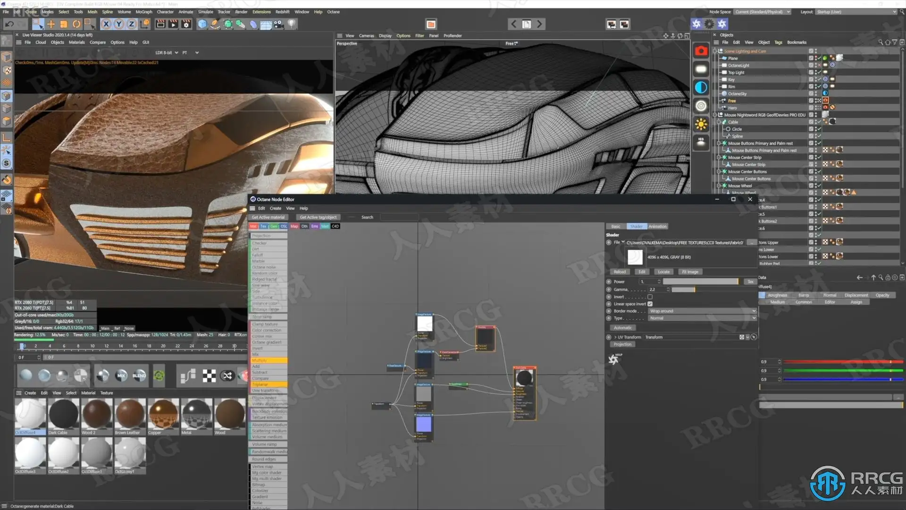The height and width of the screenshot is (510, 906).
Task: Enable the Invert checkbox
Action: click(x=650, y=297)
